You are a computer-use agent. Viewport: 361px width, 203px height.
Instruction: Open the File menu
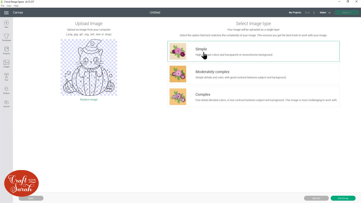tap(2, 6)
